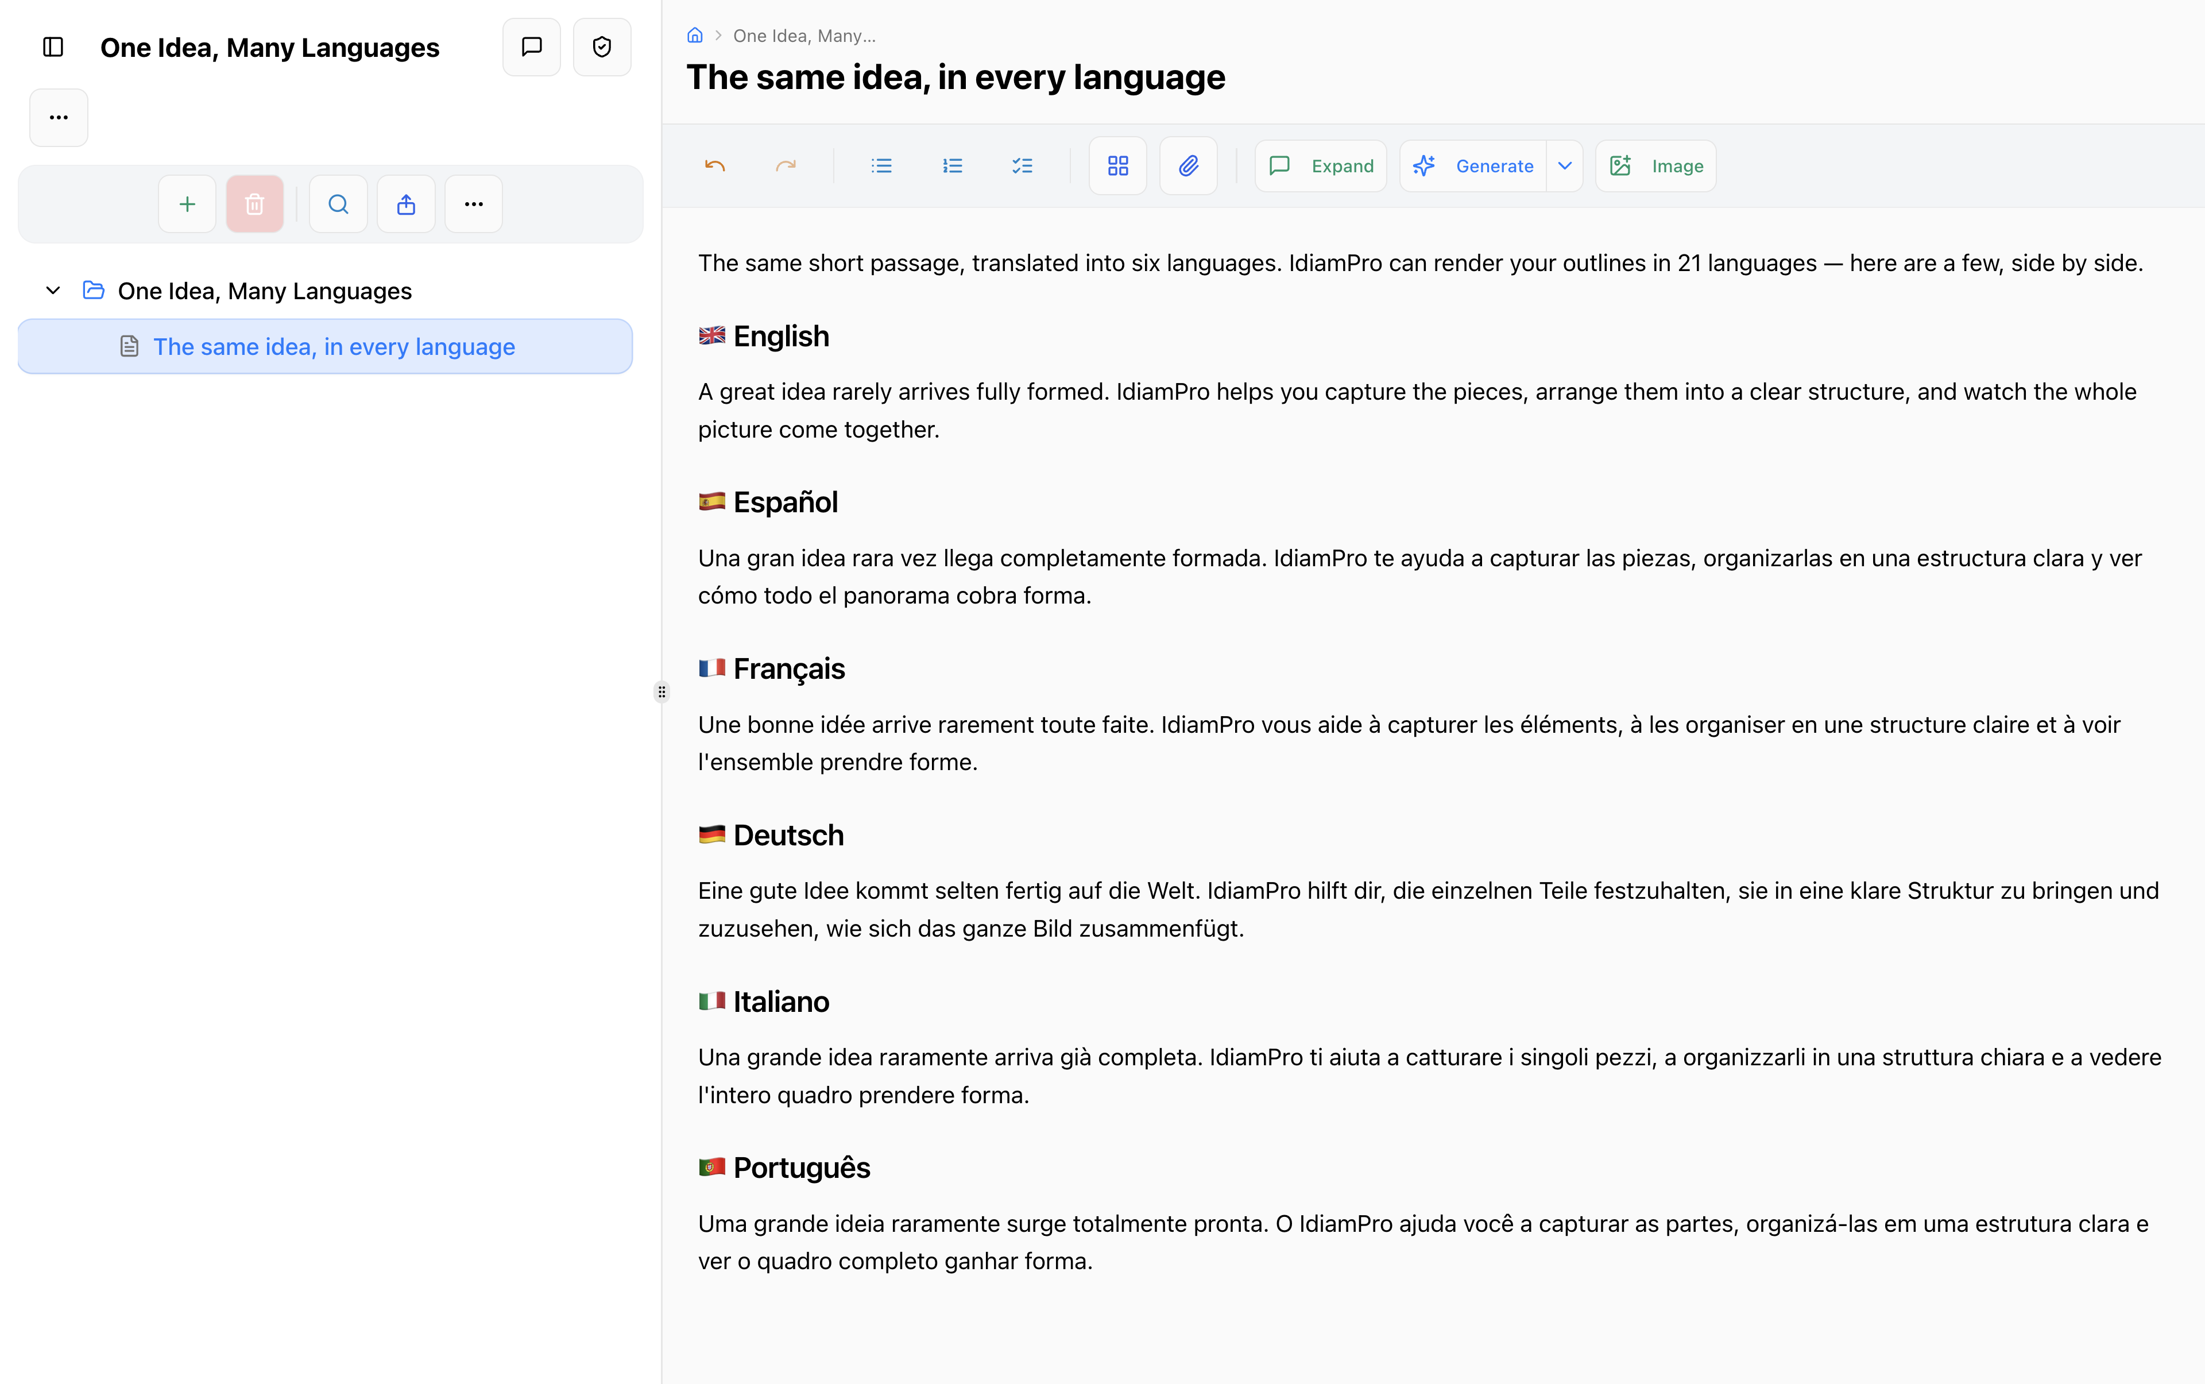Click the red trash delete button
The image size is (2205, 1384).
click(x=254, y=204)
